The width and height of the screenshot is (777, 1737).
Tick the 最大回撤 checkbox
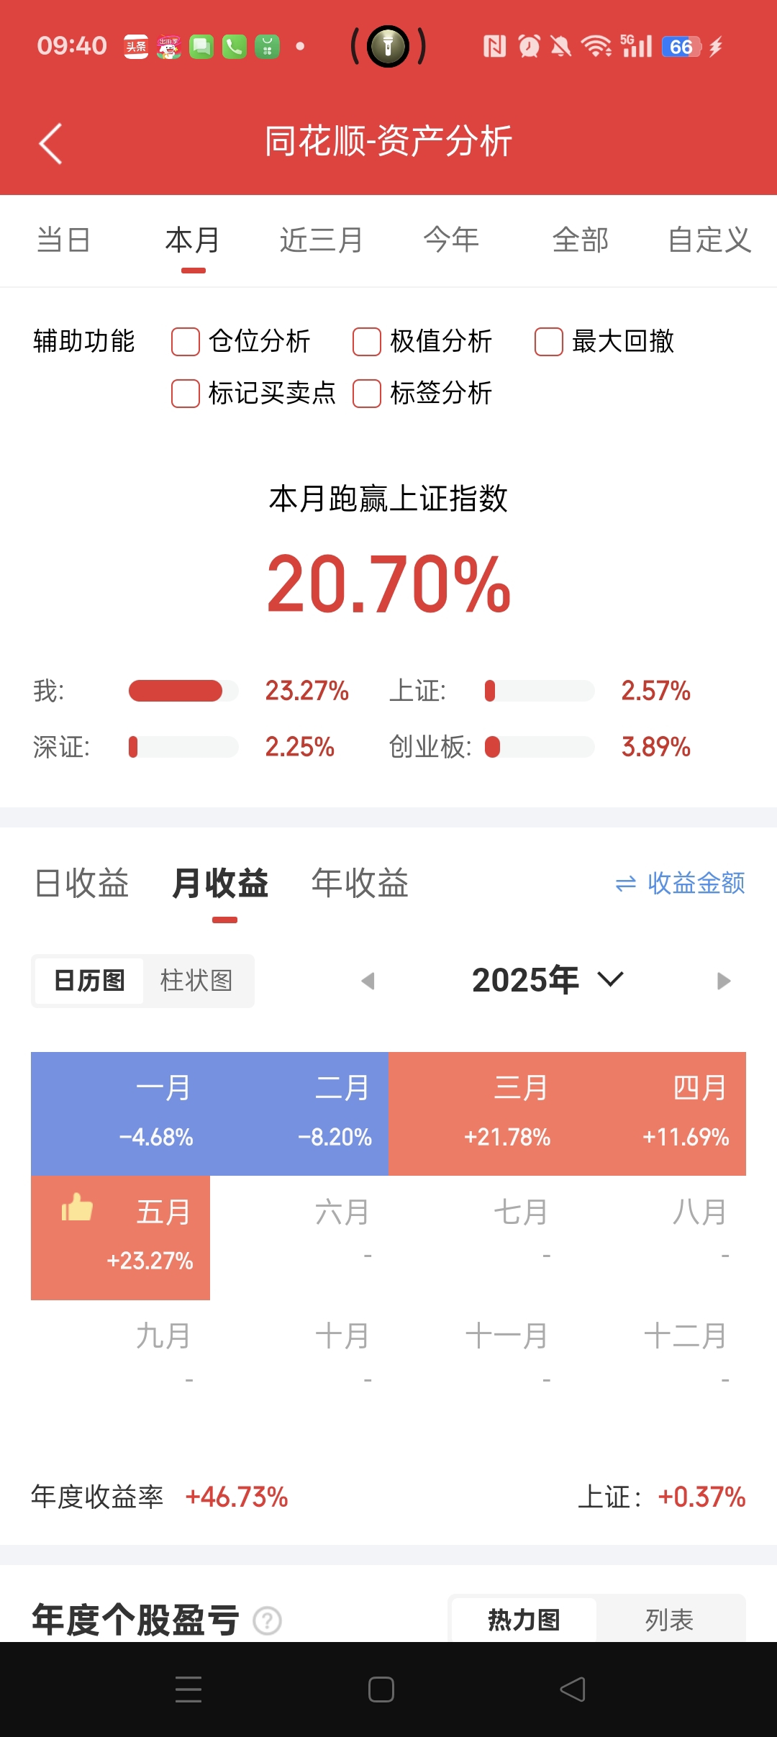tap(549, 342)
